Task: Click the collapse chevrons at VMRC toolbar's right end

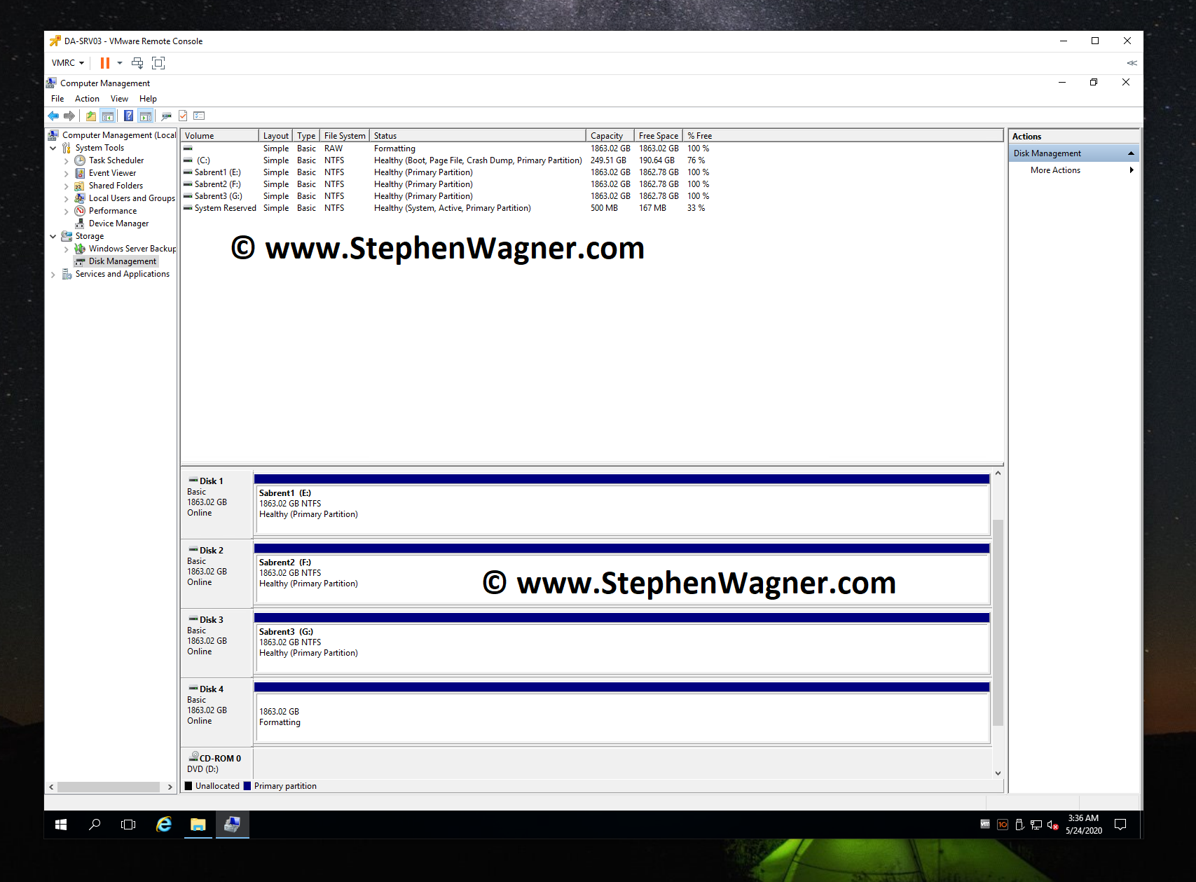Action: 1132,63
